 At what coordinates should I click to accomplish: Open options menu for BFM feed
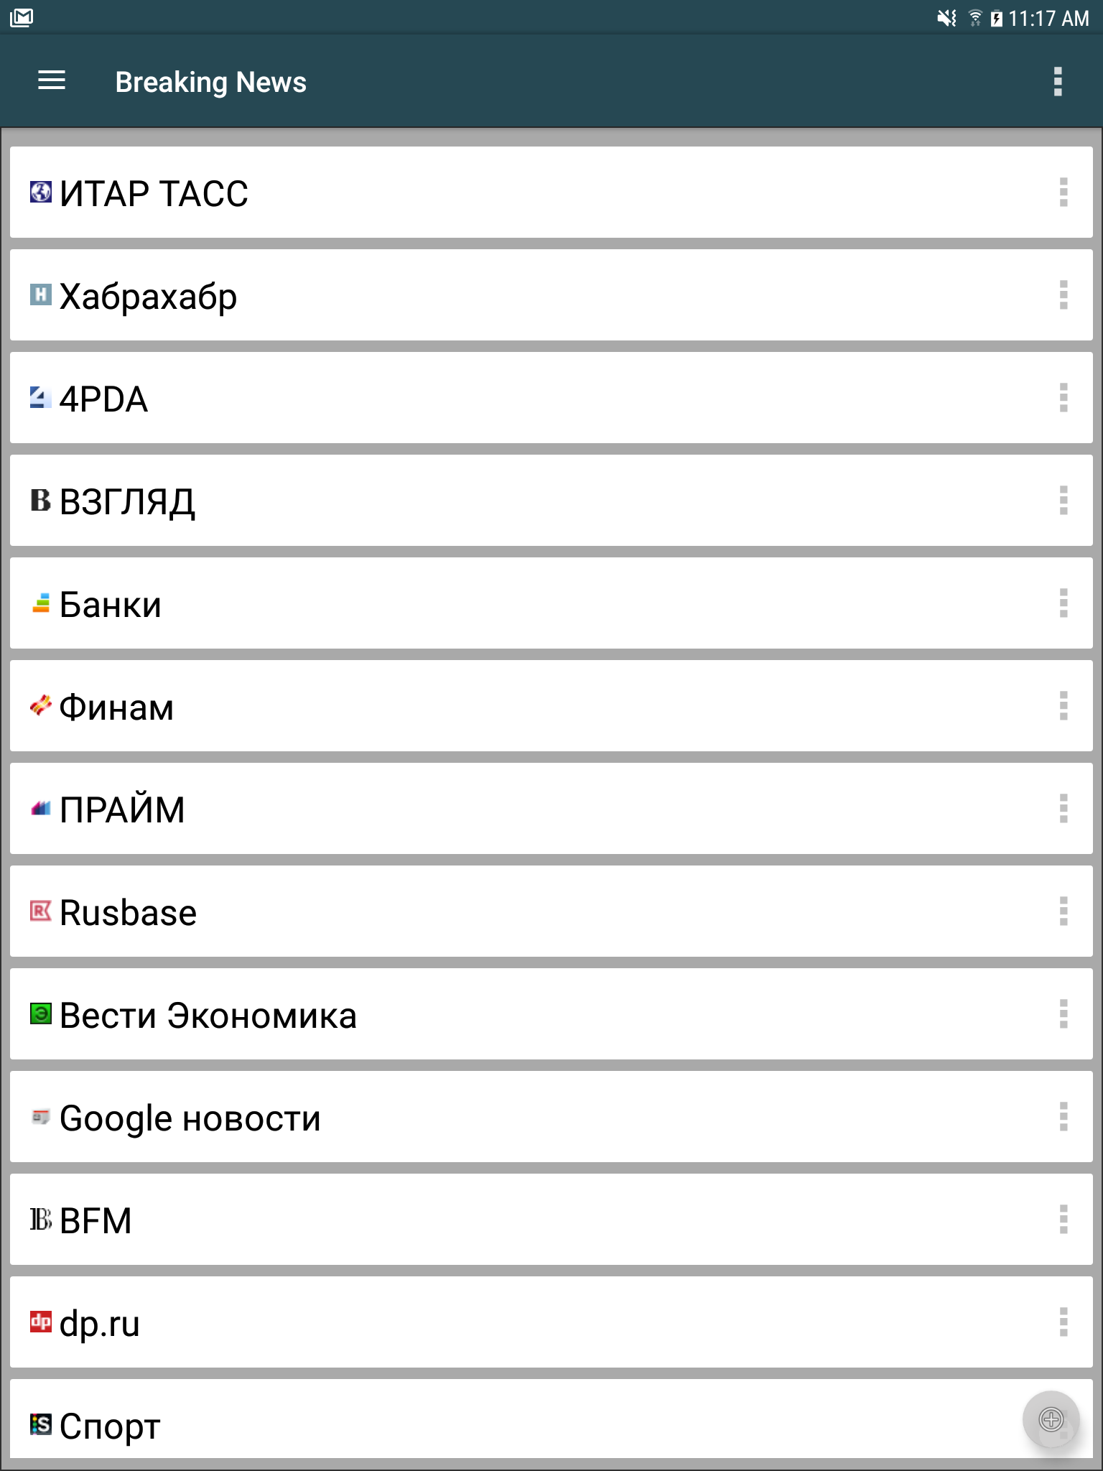tap(1064, 1220)
